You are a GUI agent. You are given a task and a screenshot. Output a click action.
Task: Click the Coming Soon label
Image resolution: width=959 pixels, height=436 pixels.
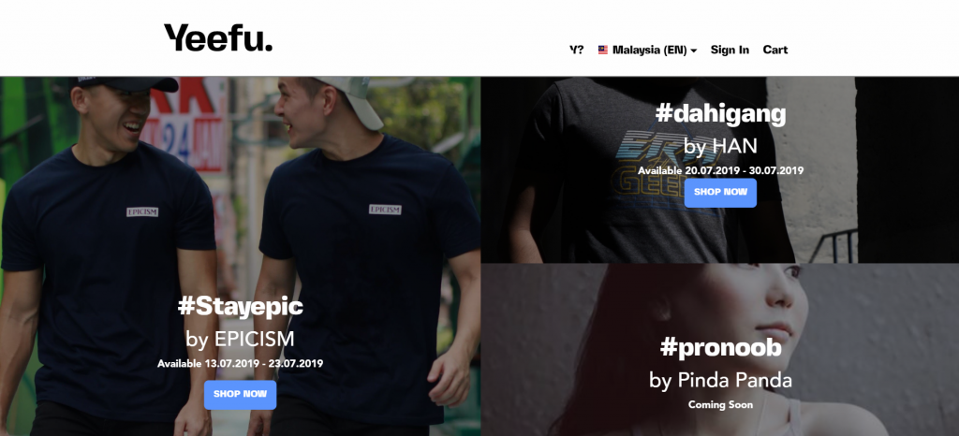(x=720, y=405)
